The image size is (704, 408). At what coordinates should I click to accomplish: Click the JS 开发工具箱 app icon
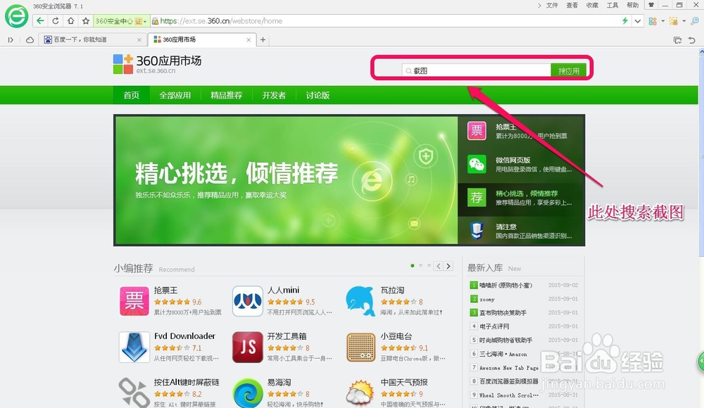point(247,348)
